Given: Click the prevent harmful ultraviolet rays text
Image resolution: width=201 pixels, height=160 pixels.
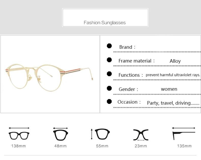Looking at the screenshot, I should click(173, 75).
